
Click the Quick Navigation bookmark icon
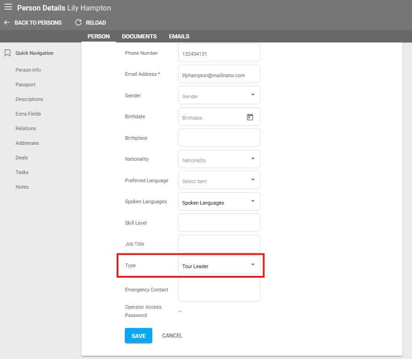(x=7, y=53)
